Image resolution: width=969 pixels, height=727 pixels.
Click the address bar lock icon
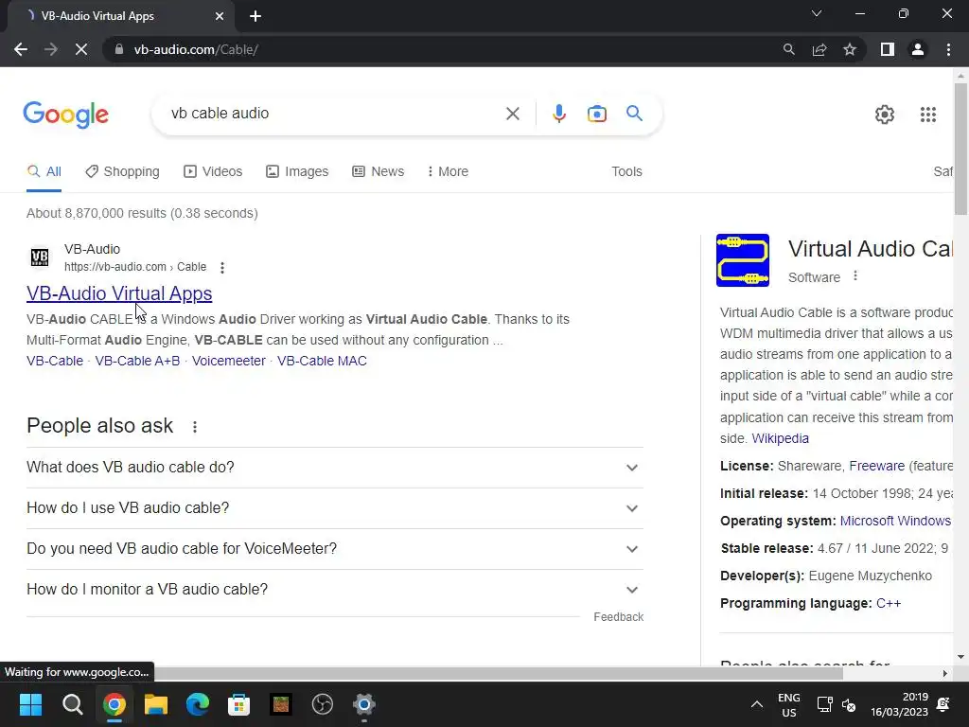coord(119,49)
